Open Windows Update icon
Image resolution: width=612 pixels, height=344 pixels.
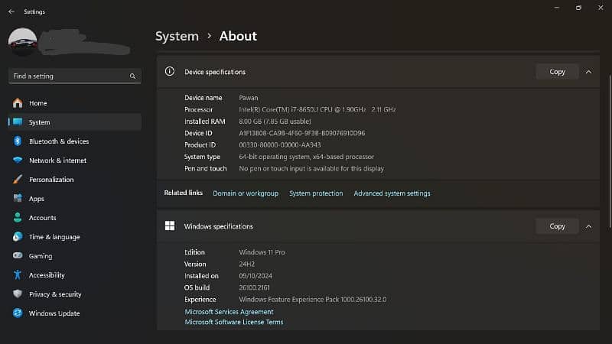[17, 313]
